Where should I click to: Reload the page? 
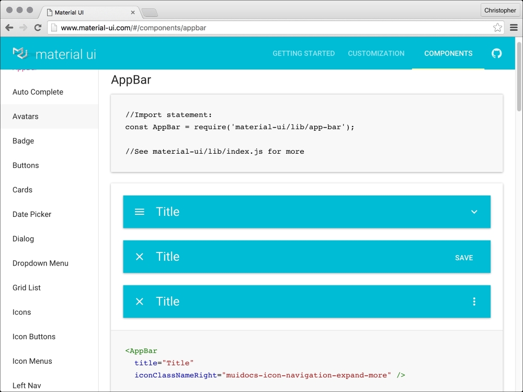38,28
